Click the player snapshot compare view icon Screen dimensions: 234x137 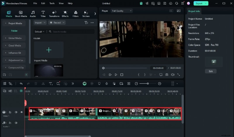click(x=171, y=11)
